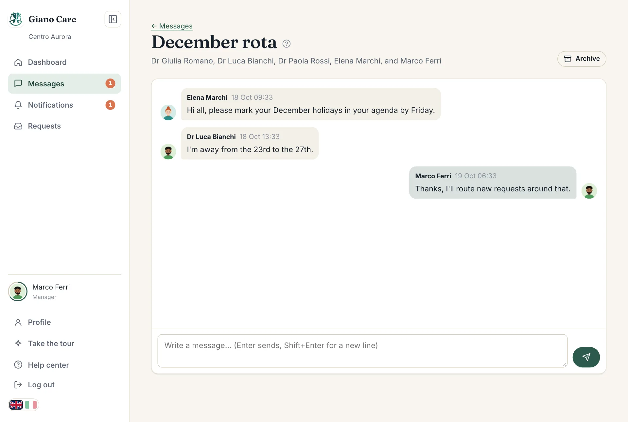Click the Profile person icon
628x422 pixels.
[18, 323]
